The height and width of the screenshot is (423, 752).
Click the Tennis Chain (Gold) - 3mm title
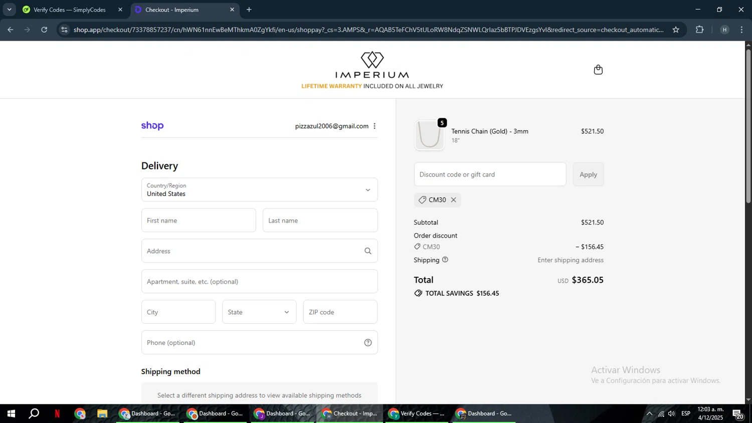coord(490,131)
